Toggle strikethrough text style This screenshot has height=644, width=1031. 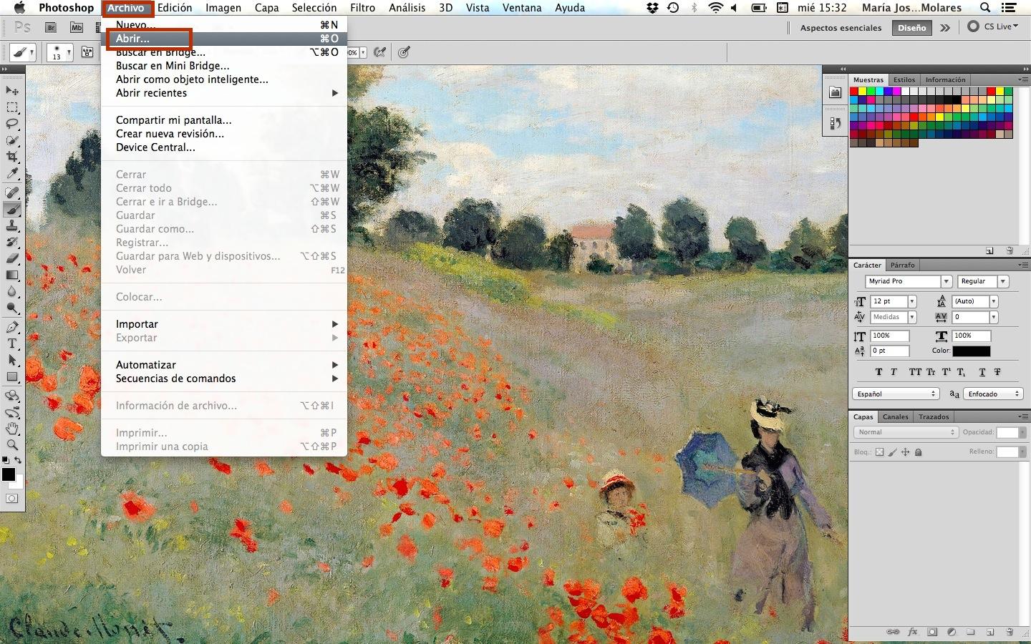[x=997, y=372]
